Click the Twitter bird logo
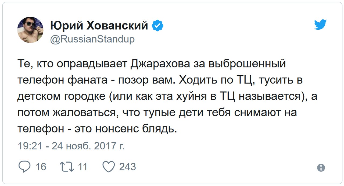The height and width of the screenshot is (186, 344). 320,25
